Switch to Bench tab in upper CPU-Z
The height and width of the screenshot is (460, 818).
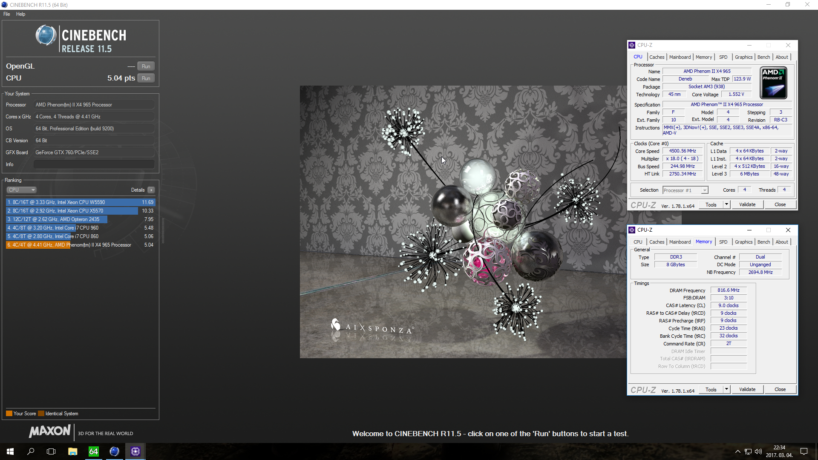click(764, 57)
